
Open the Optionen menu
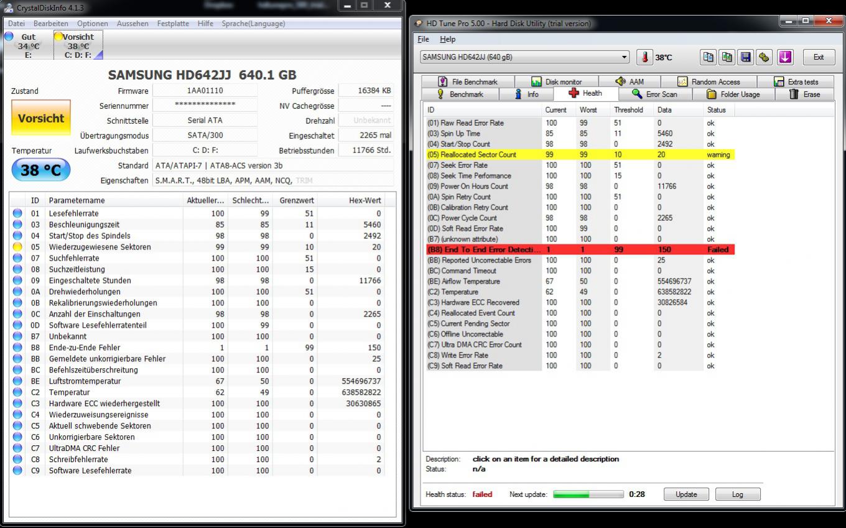pos(93,24)
